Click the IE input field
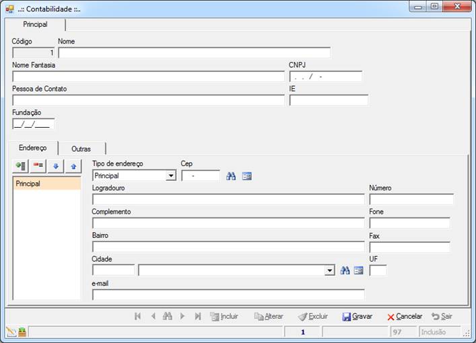The width and height of the screenshot is (476, 343). click(329, 100)
